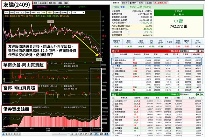
Task: Set the chart range to 1年
Action: 91,134
